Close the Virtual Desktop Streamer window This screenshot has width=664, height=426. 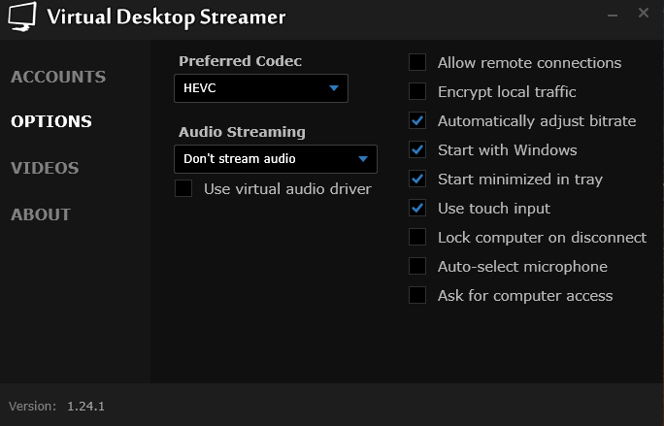[x=643, y=14]
